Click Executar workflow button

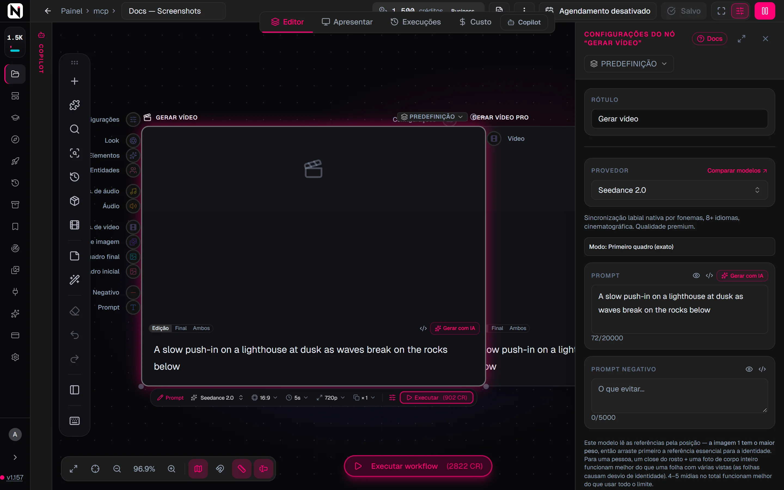tap(418, 466)
